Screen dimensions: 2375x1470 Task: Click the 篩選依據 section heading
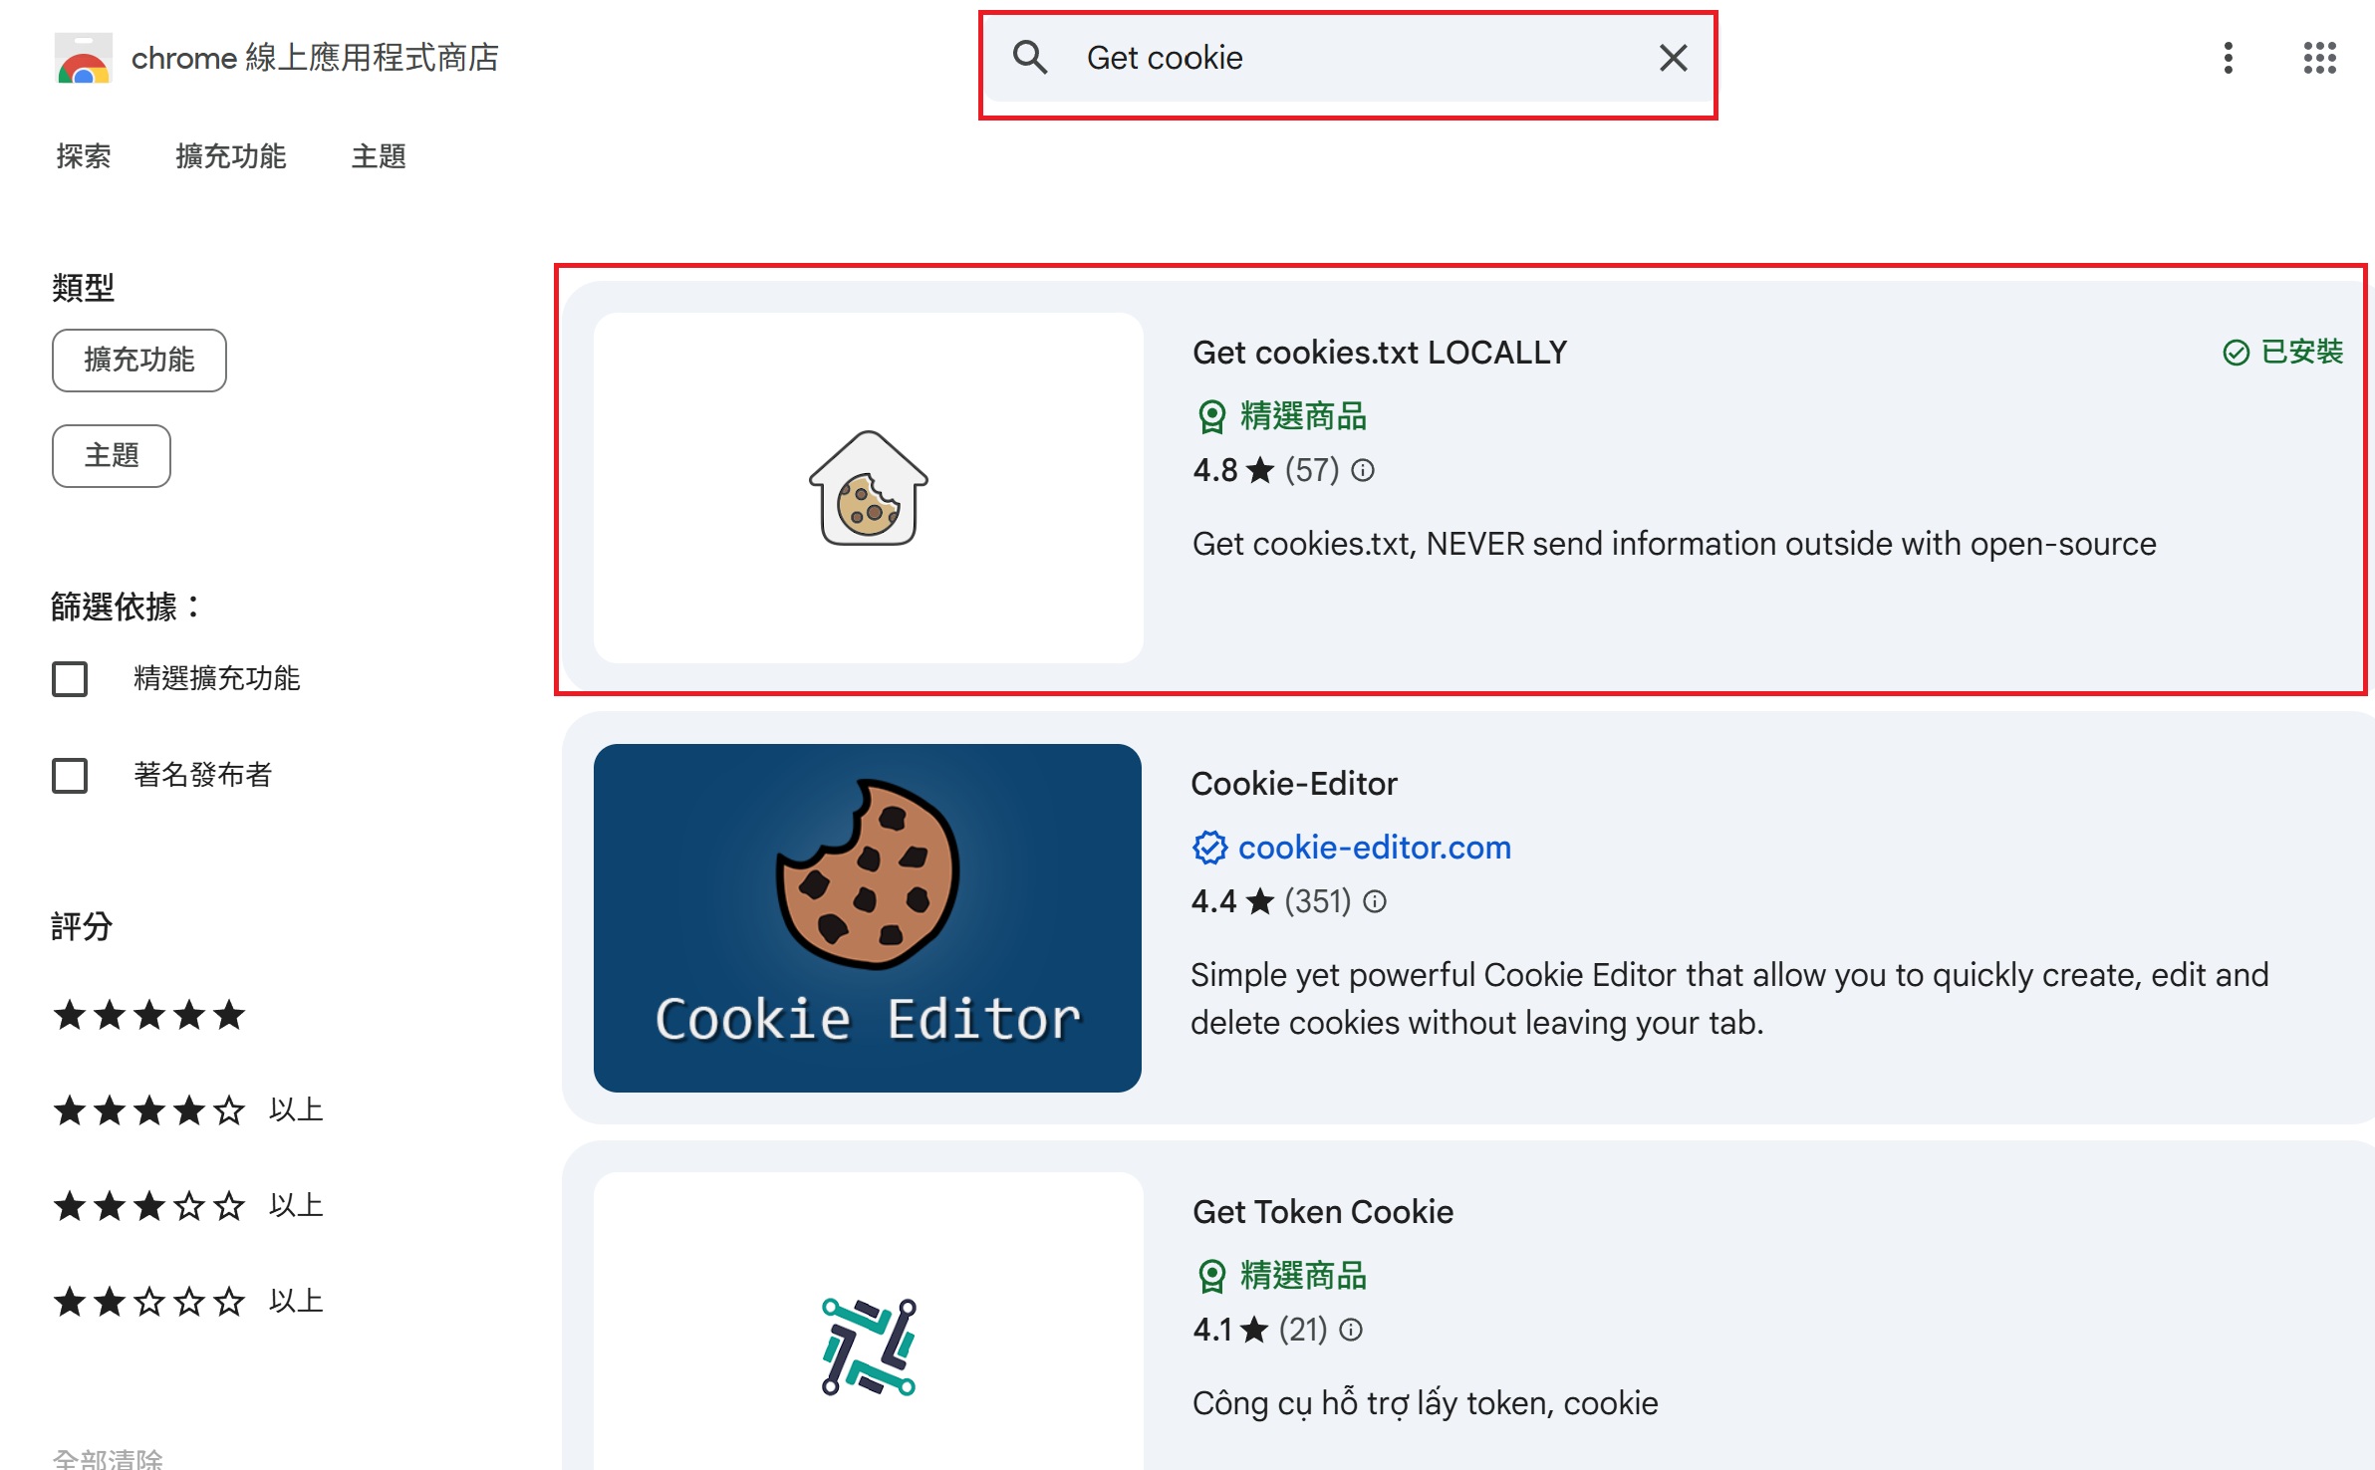click(x=127, y=607)
